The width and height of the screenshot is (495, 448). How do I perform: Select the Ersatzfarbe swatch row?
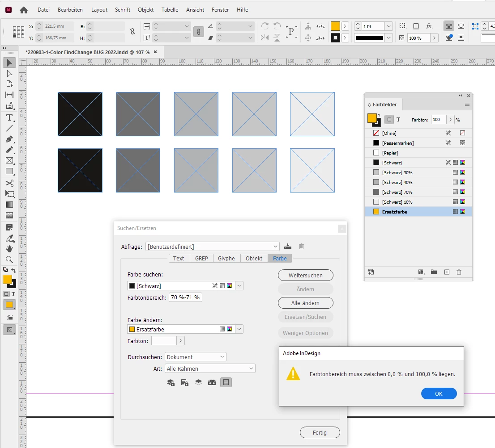pyautogui.click(x=418, y=212)
